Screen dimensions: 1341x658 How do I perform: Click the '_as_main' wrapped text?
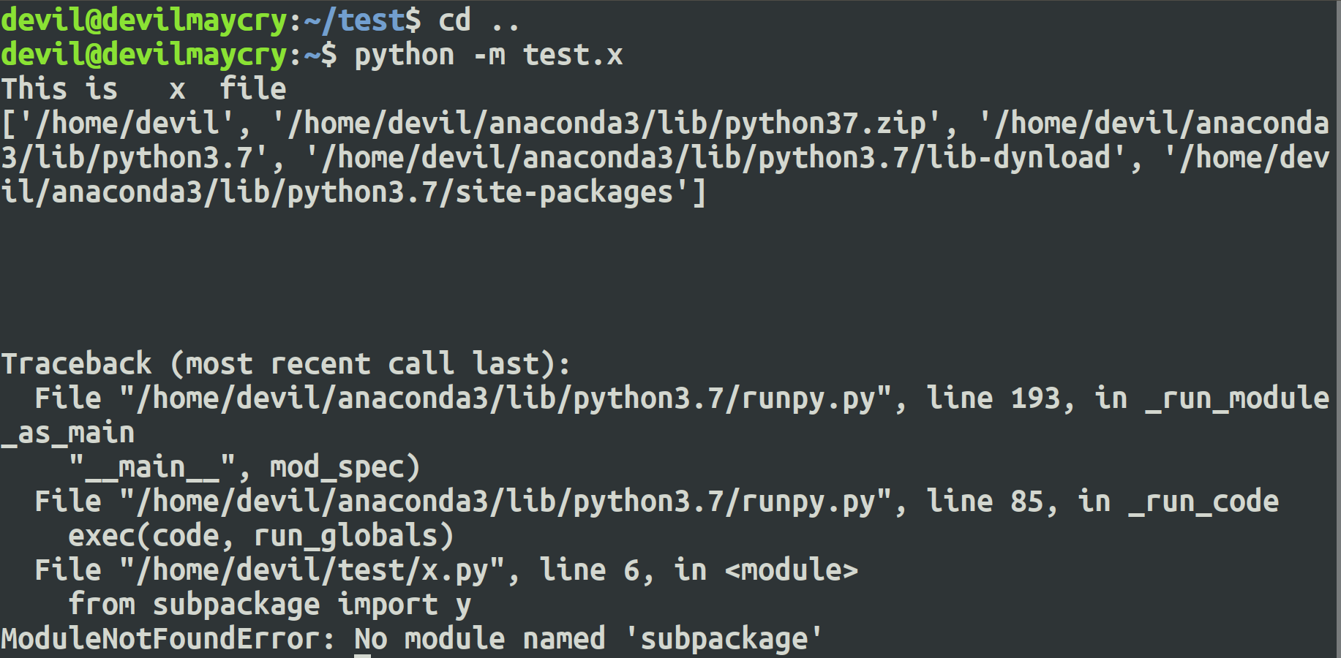click(x=68, y=433)
